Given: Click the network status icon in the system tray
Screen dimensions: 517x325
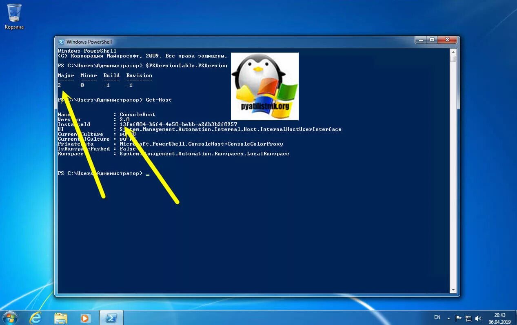Looking at the screenshot, I should [468, 318].
